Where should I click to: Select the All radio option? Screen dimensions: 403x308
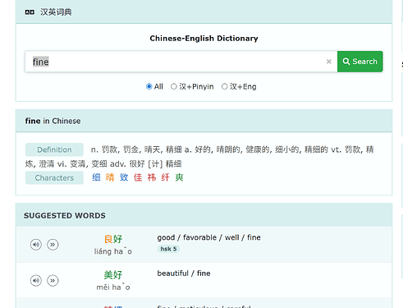click(x=149, y=86)
